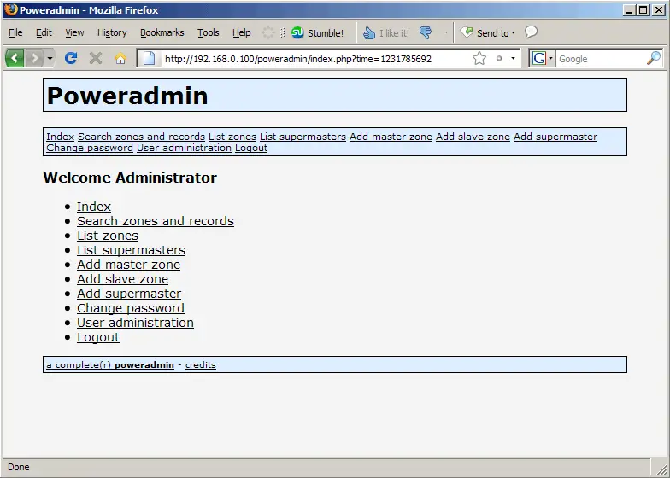Click the credits footer link

[x=201, y=365]
